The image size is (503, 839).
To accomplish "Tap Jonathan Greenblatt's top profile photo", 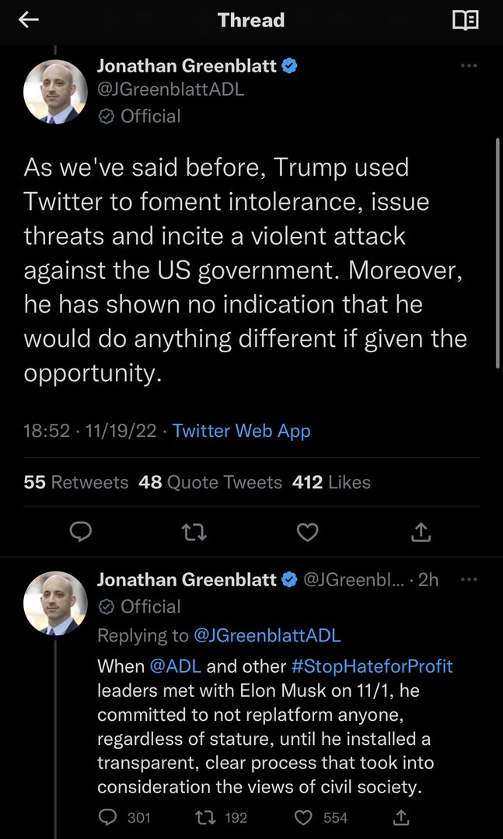I will (55, 92).
